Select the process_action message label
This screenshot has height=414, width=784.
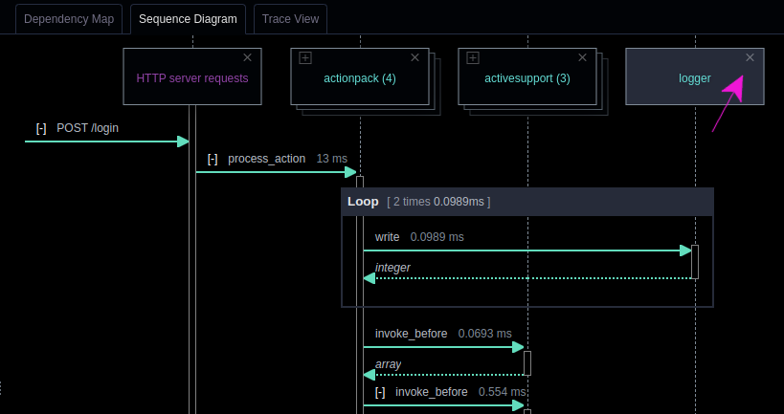pos(266,159)
